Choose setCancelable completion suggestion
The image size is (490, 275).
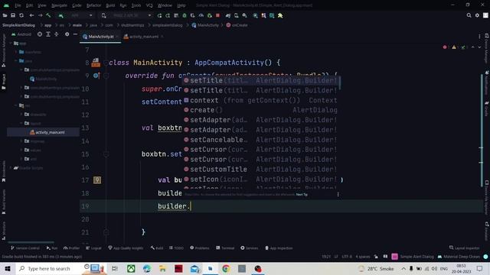coord(260,140)
